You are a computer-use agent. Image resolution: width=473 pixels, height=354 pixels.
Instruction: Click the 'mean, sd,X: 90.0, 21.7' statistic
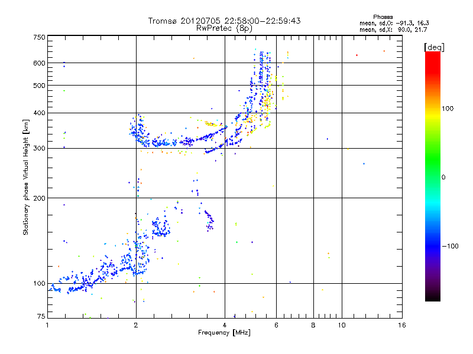(x=393, y=29)
